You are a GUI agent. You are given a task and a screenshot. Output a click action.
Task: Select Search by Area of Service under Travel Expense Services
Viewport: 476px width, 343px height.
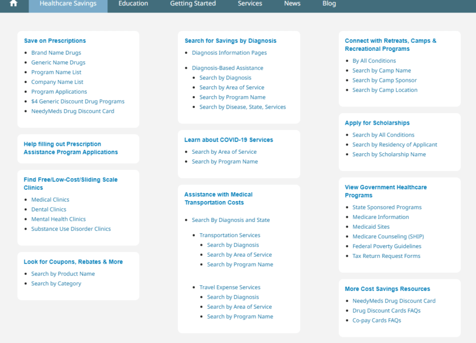(x=239, y=307)
